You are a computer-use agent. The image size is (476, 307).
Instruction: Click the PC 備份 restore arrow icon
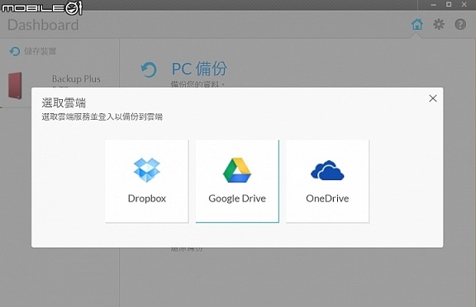tap(149, 69)
